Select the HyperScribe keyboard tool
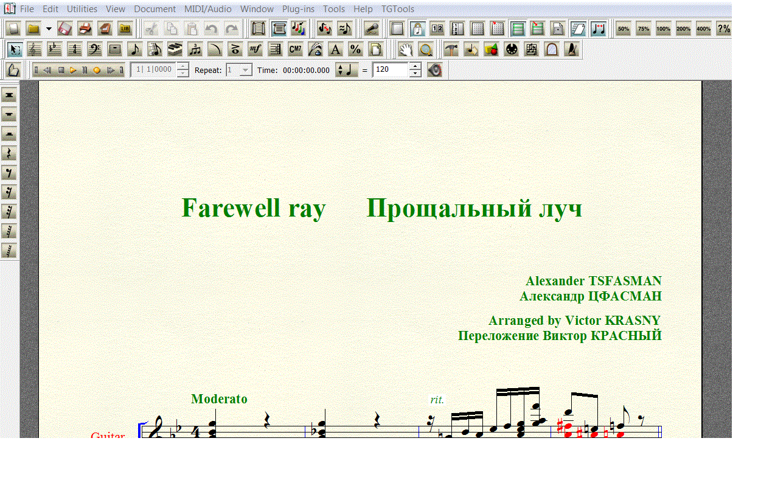The image size is (775, 497). (x=175, y=49)
